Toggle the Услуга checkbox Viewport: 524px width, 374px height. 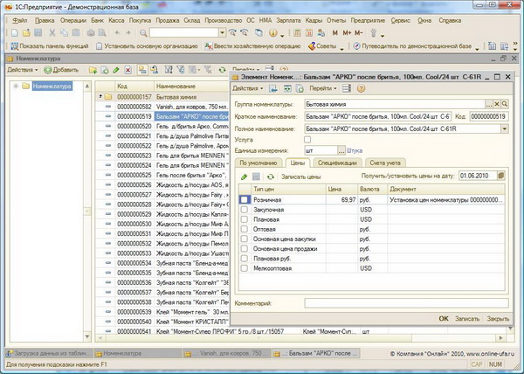pyautogui.click(x=307, y=139)
